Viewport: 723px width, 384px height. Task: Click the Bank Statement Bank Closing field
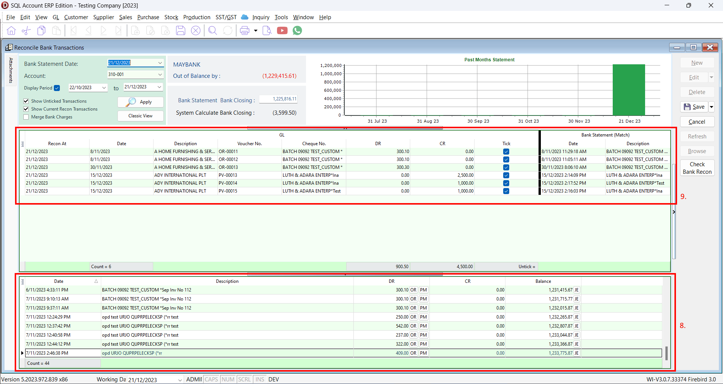pyautogui.click(x=279, y=99)
